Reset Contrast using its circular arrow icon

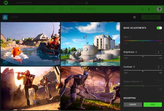pos(134,67)
